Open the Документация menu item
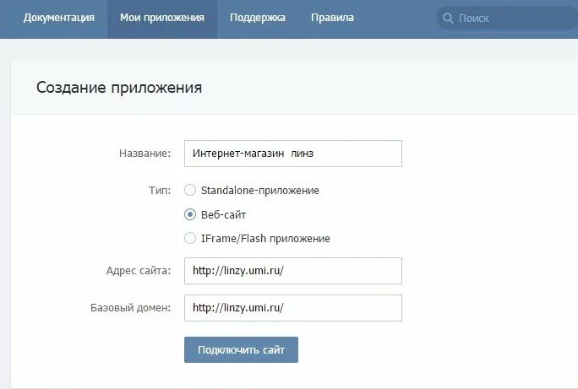Screen dimensions: 578x389 click(x=59, y=18)
